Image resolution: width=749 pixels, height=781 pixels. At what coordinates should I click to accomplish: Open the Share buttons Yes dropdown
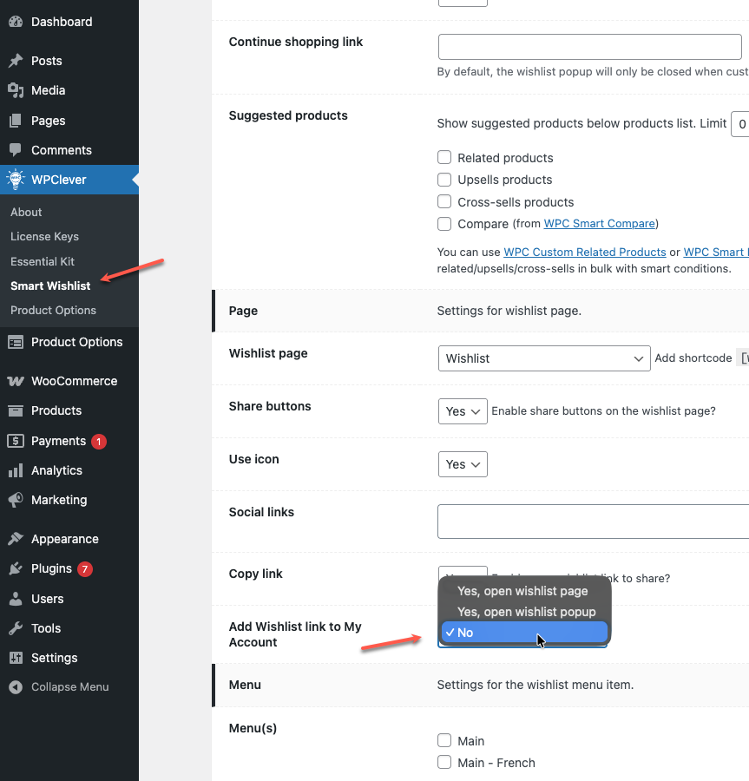click(463, 411)
